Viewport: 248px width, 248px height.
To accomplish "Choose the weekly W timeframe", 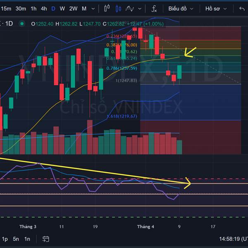I will pyautogui.click(x=62, y=9).
